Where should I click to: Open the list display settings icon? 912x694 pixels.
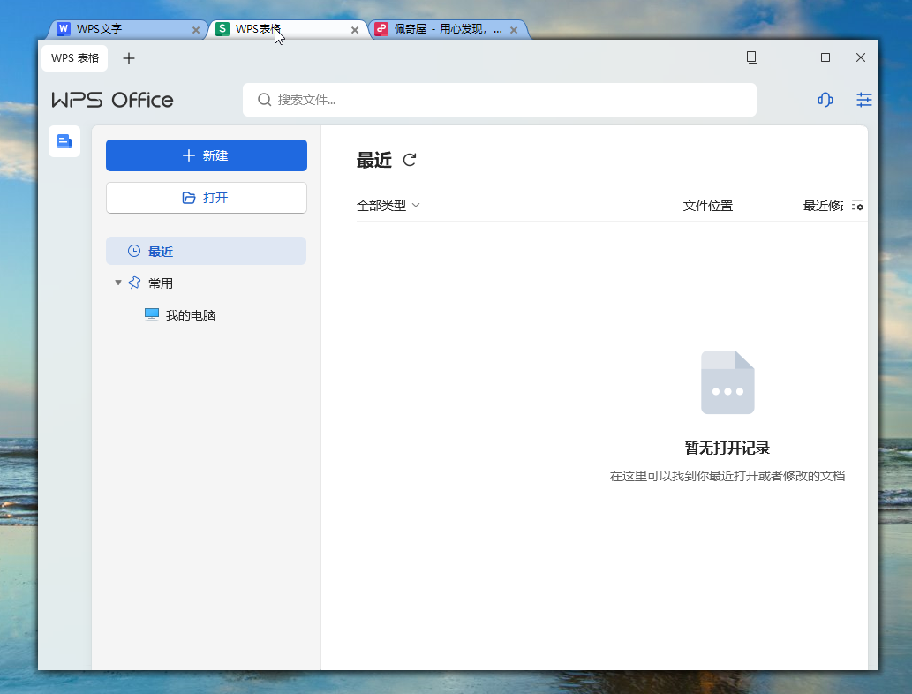click(857, 206)
